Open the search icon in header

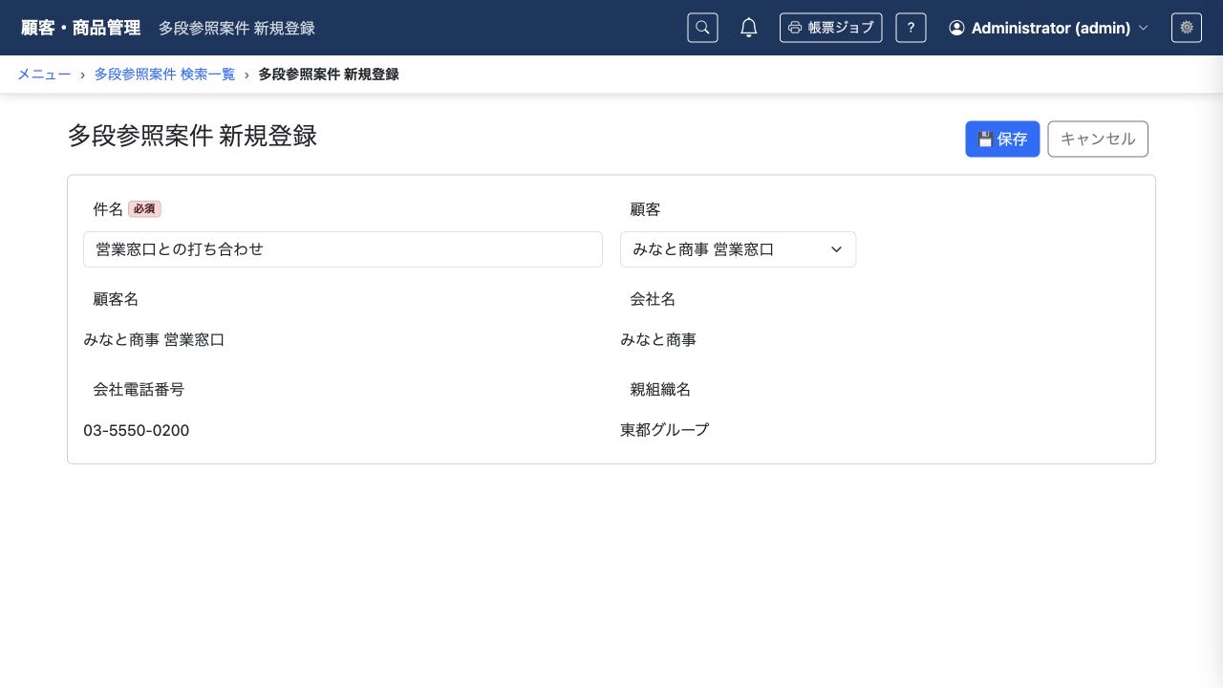coord(702,28)
